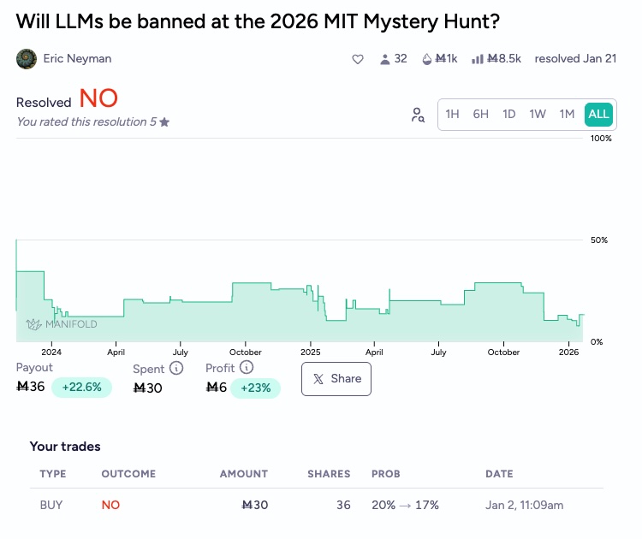Select the 6H time range

[481, 115]
